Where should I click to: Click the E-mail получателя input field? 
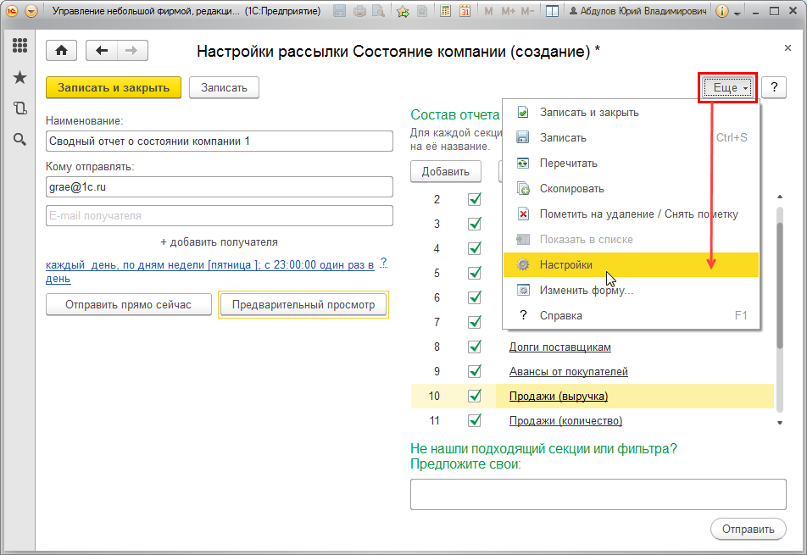(x=220, y=216)
